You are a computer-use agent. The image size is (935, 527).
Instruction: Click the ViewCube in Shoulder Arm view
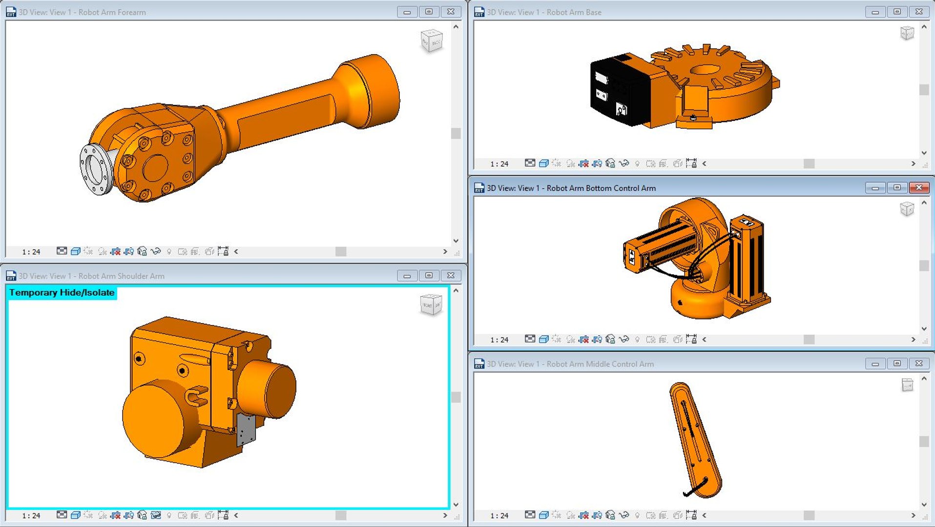click(x=431, y=305)
